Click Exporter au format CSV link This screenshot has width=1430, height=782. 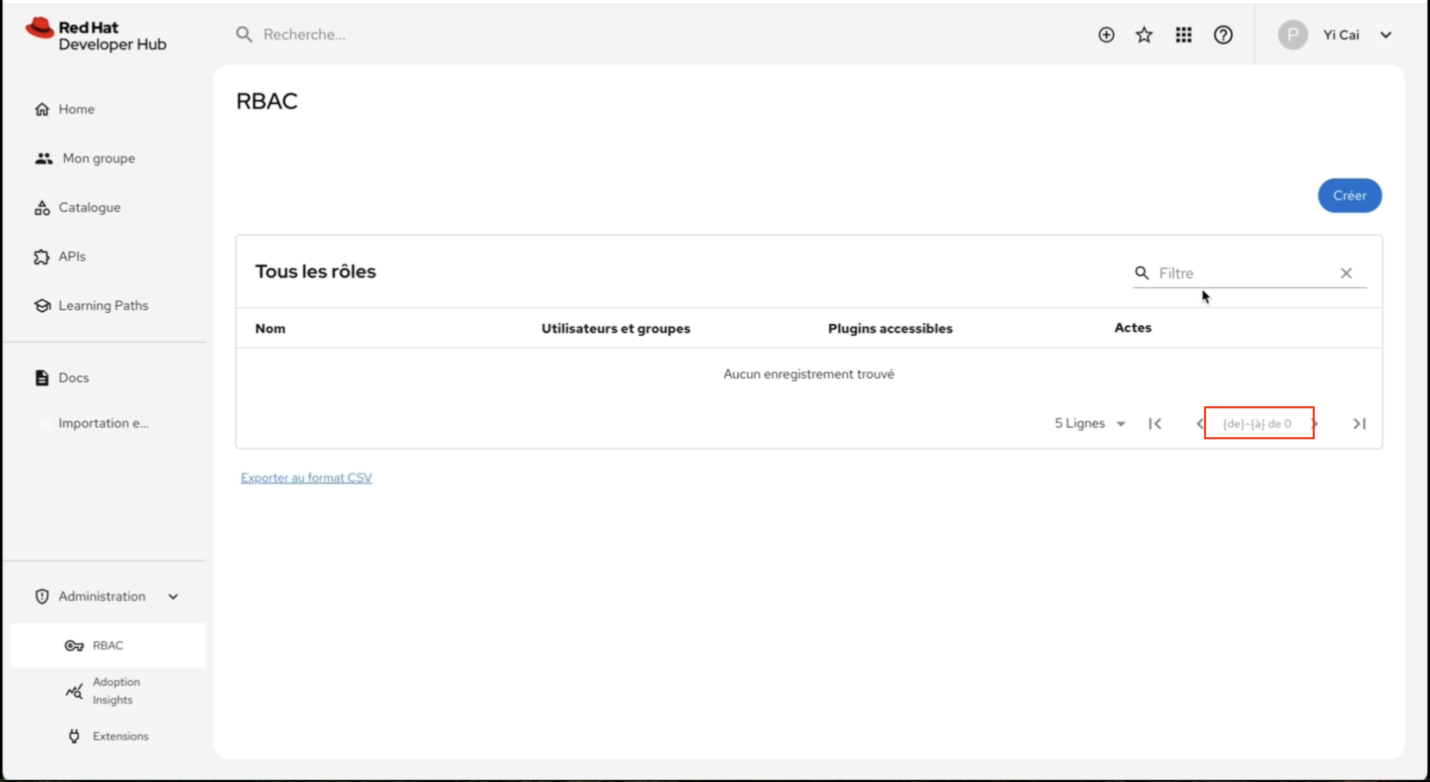point(306,478)
